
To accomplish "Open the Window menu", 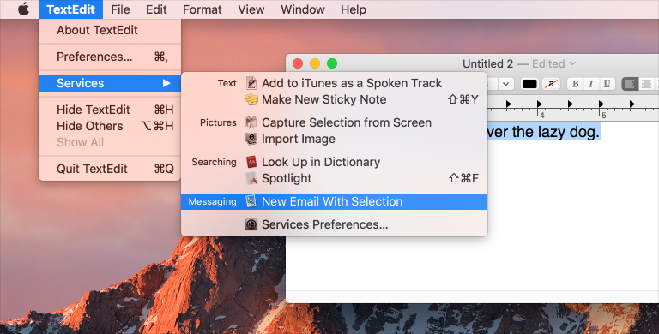I will [x=303, y=9].
